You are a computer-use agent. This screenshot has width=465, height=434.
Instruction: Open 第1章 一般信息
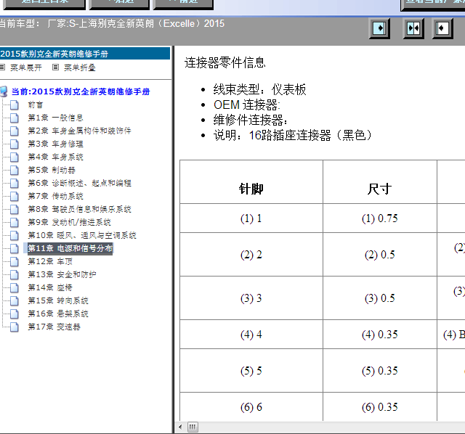pos(55,118)
